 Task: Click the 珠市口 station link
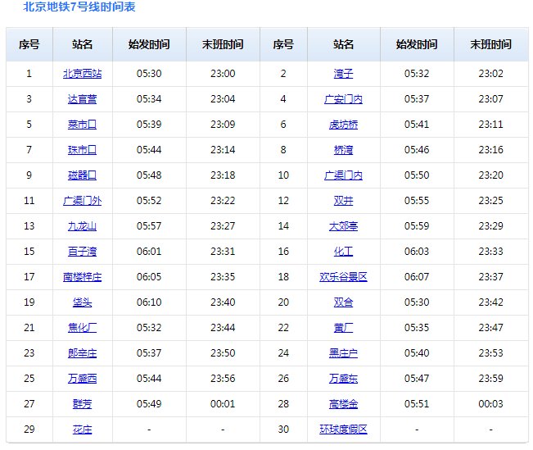(82, 150)
